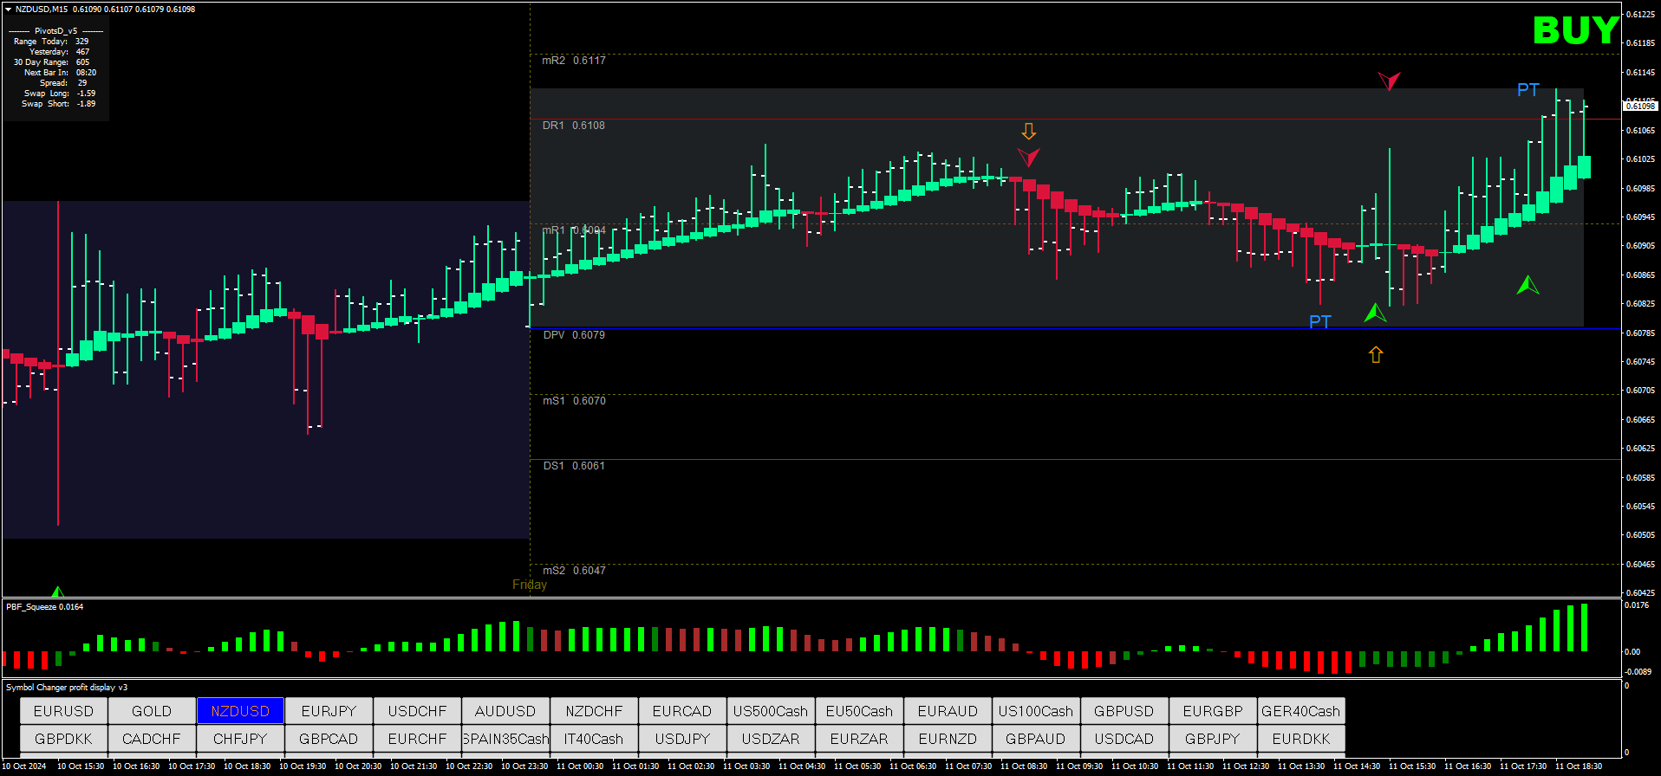Switch chart to GOLD symbol
This screenshot has width=1661, height=776.
[x=152, y=711]
